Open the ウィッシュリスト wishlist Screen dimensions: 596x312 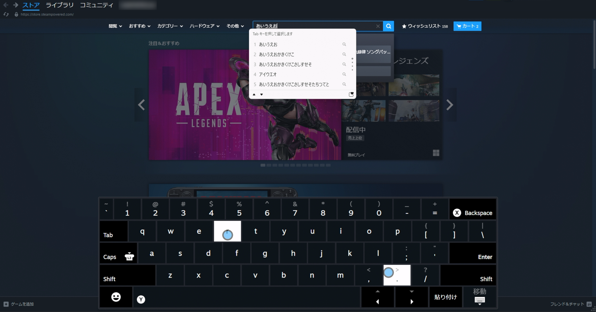[425, 26]
